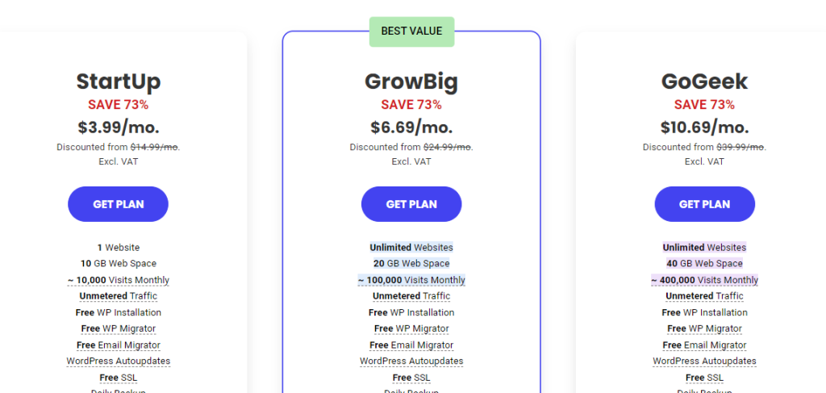Open the ~ 400,000 Visits Monthly tooltip
Viewport: 826px width, 393px height.
705,280
